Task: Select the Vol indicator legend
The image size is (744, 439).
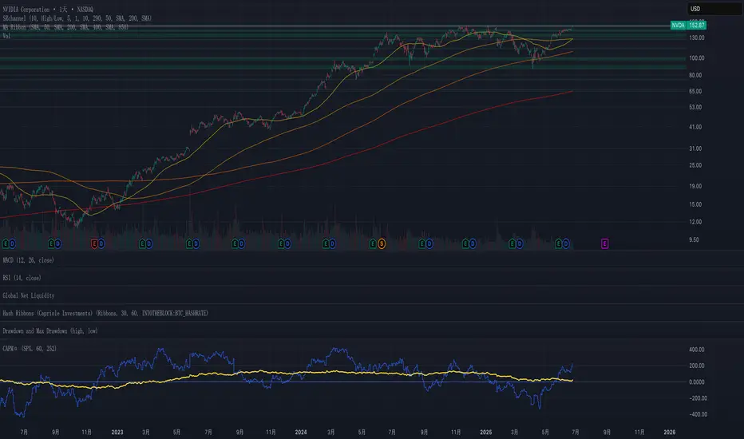Action: (x=6, y=36)
